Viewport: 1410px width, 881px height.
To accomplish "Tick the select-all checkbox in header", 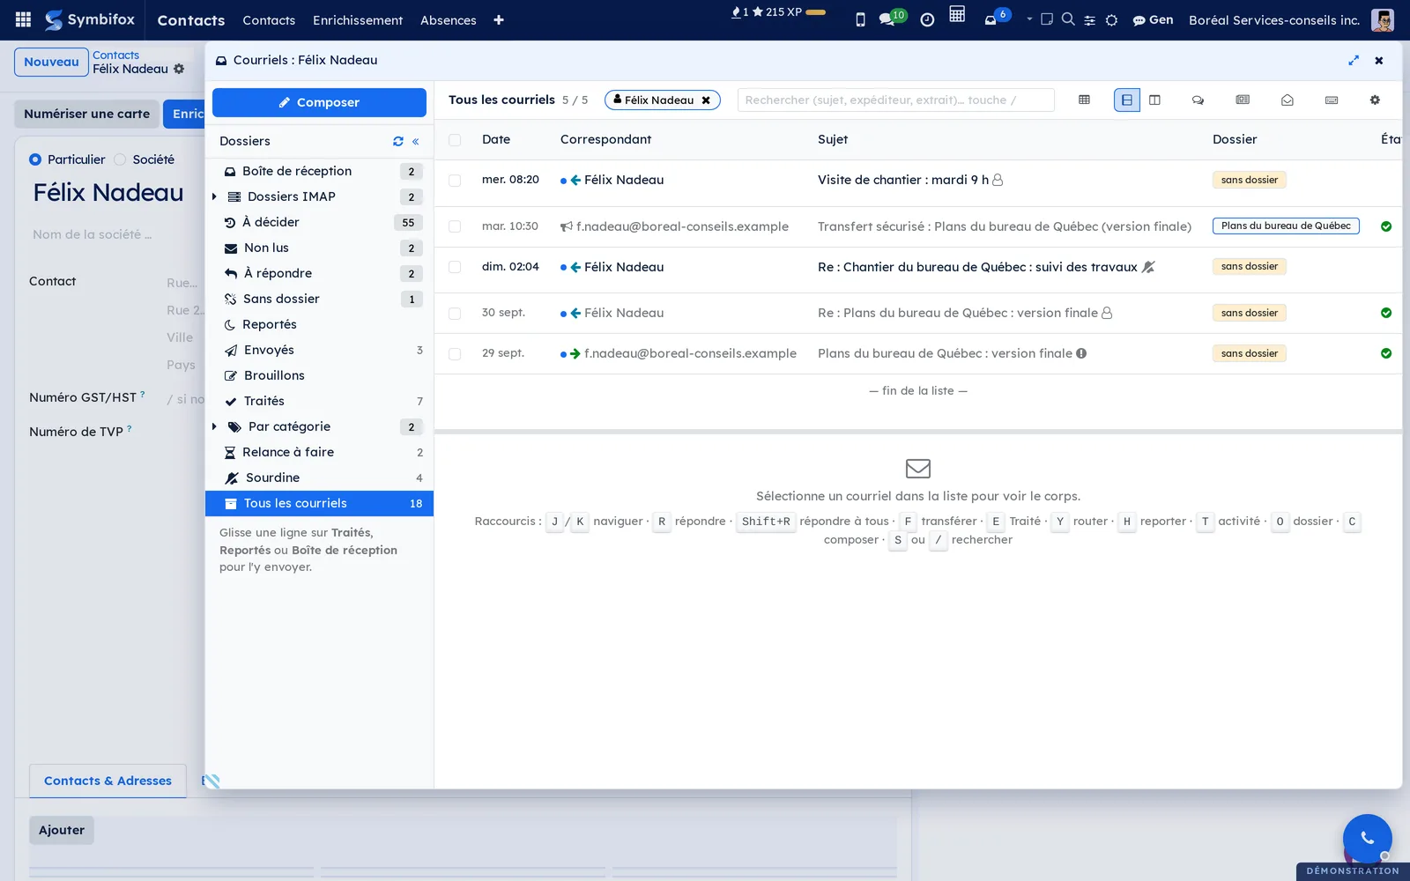I will pos(455,140).
